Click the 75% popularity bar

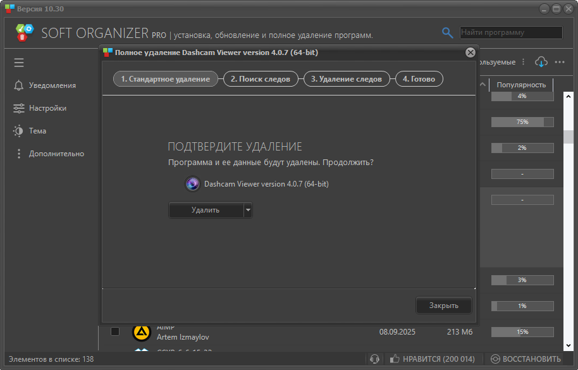[522, 122]
